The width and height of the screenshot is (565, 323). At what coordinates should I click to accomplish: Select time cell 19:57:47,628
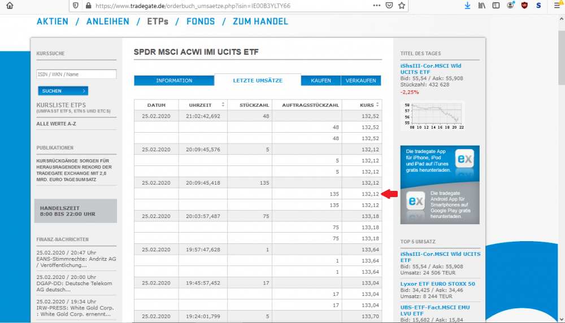(203, 250)
